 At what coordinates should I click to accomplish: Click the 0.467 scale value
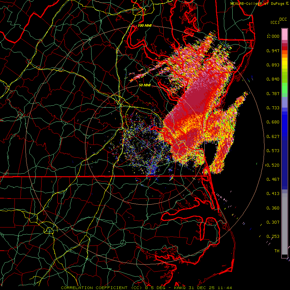pyautogui.click(x=273, y=179)
